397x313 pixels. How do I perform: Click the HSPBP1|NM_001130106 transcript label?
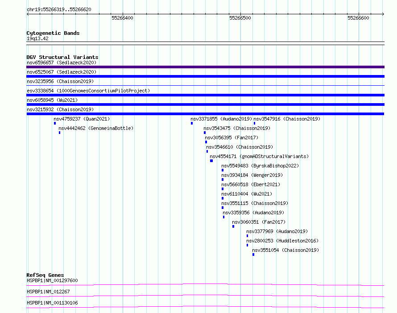point(52,303)
